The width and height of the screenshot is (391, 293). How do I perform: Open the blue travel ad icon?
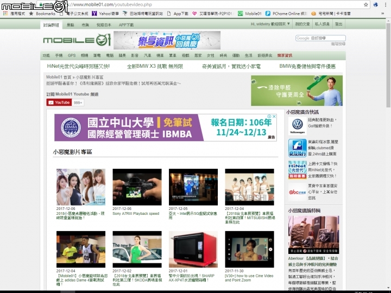(297, 148)
